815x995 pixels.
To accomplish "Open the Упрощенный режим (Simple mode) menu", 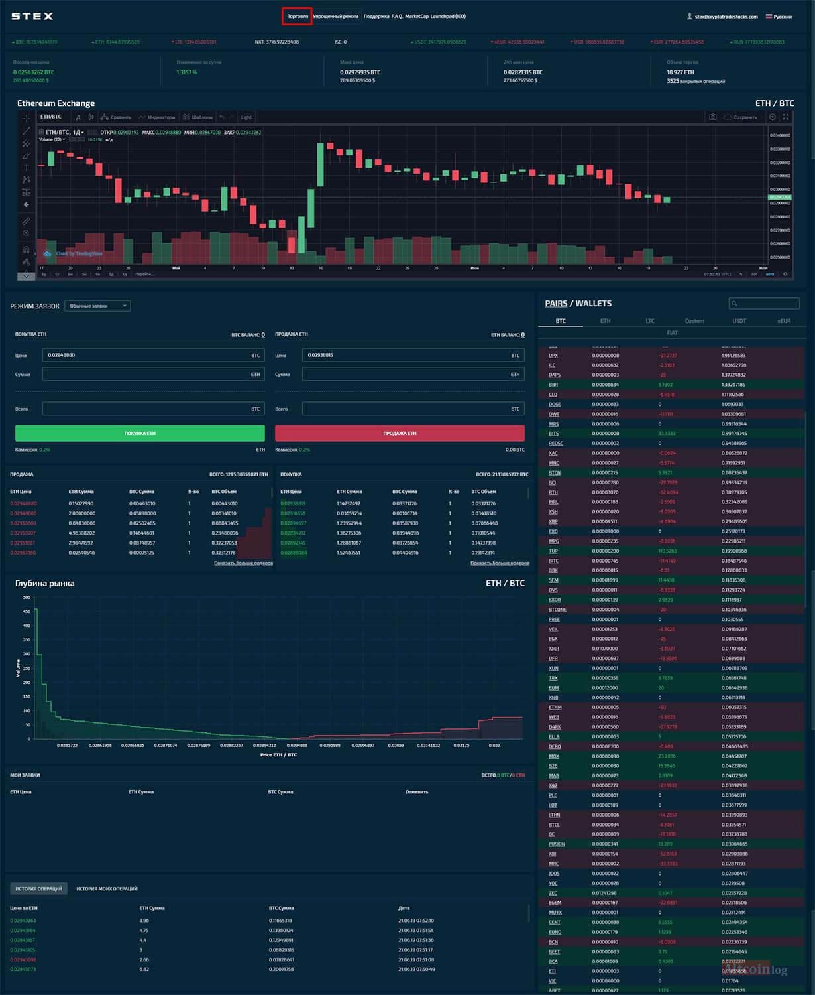I will (336, 17).
